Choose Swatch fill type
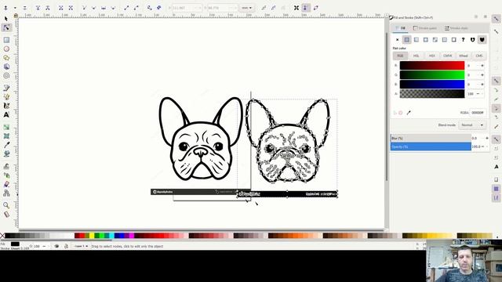Image resolution: width=502 pixels, height=282 pixels. 453,40
